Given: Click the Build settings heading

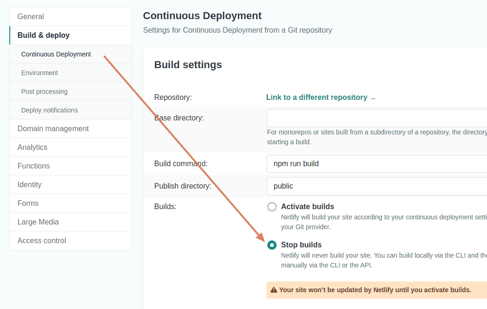Looking at the screenshot, I should click(x=188, y=65).
